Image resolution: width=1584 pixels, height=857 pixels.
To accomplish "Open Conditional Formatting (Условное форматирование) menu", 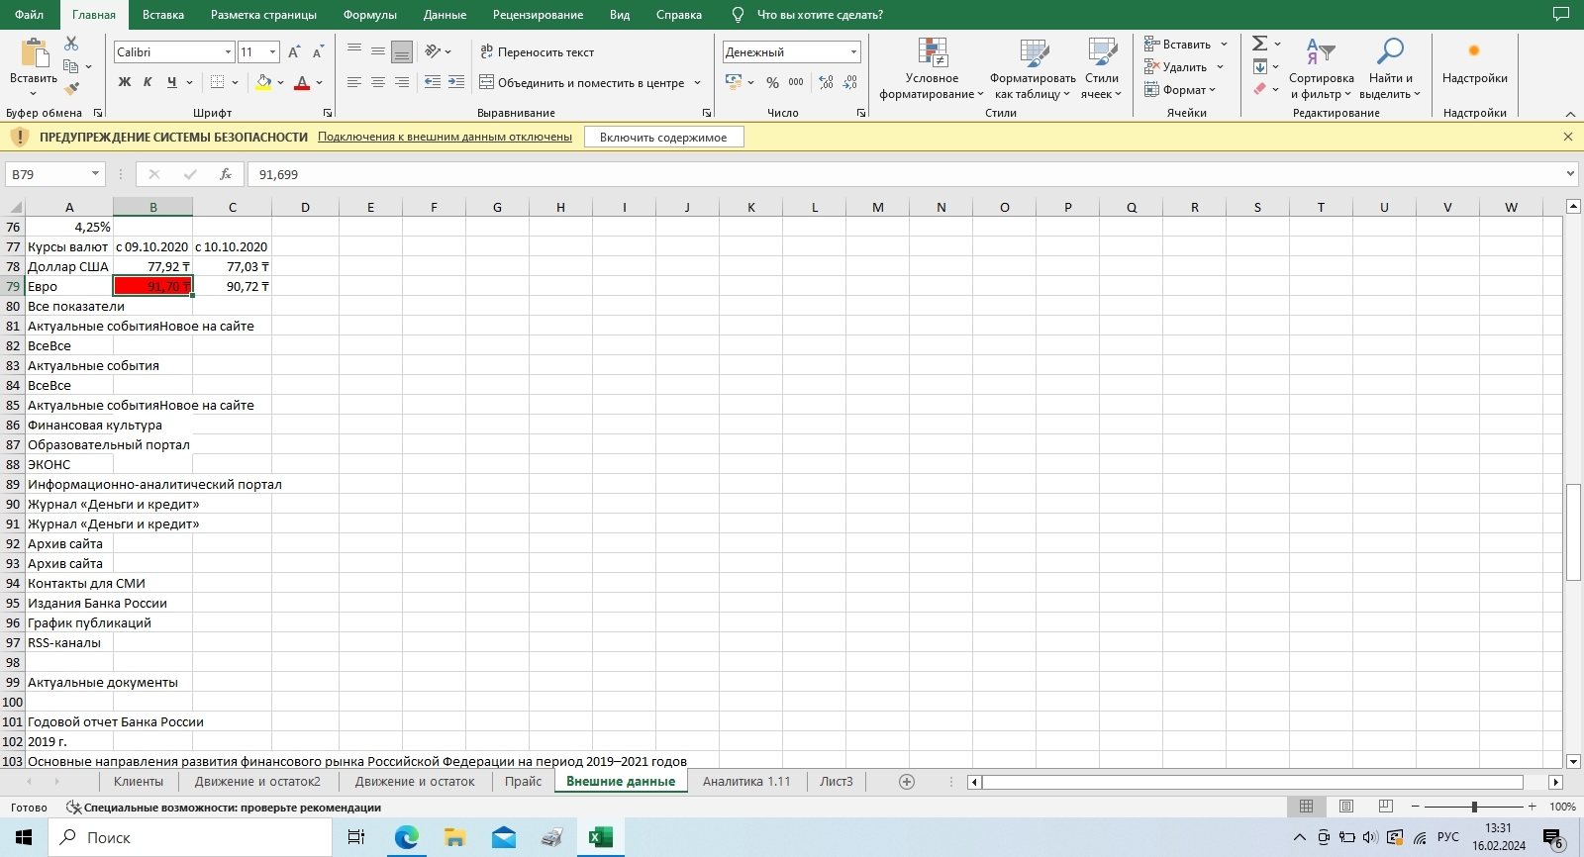I will click(932, 68).
